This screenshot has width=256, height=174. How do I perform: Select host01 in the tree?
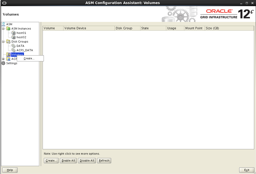pos(21,33)
